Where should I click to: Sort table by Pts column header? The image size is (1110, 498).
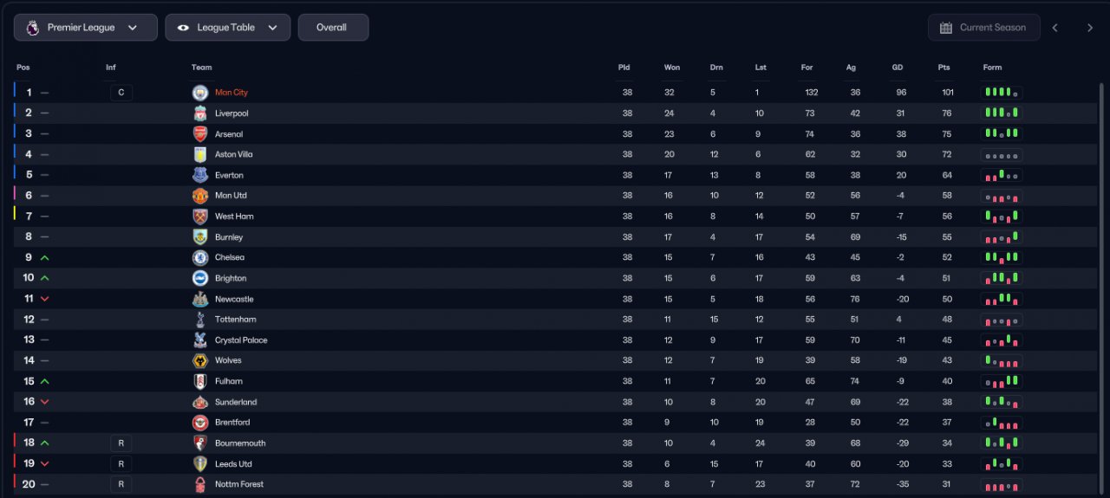943,68
